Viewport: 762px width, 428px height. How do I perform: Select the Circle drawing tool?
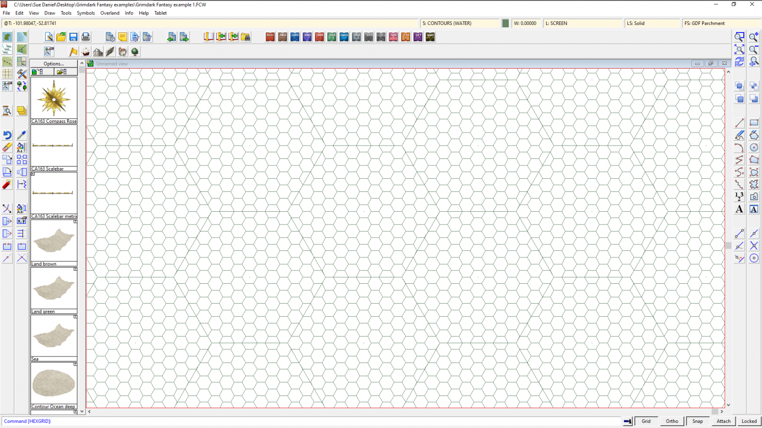(x=754, y=148)
